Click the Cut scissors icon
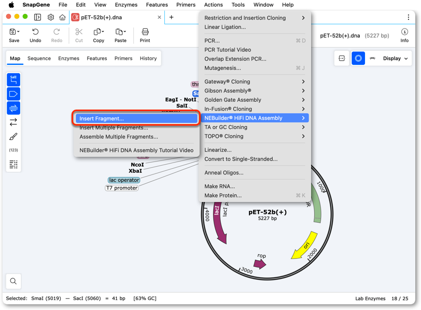Screen dimensions: 421x310 tap(79, 32)
